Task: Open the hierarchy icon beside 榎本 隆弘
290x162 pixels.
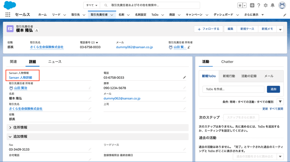Action: click(x=37, y=31)
